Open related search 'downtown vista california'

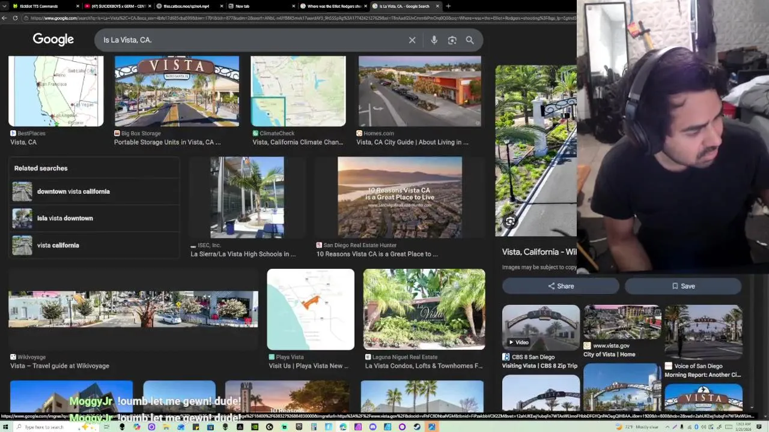tap(94, 191)
